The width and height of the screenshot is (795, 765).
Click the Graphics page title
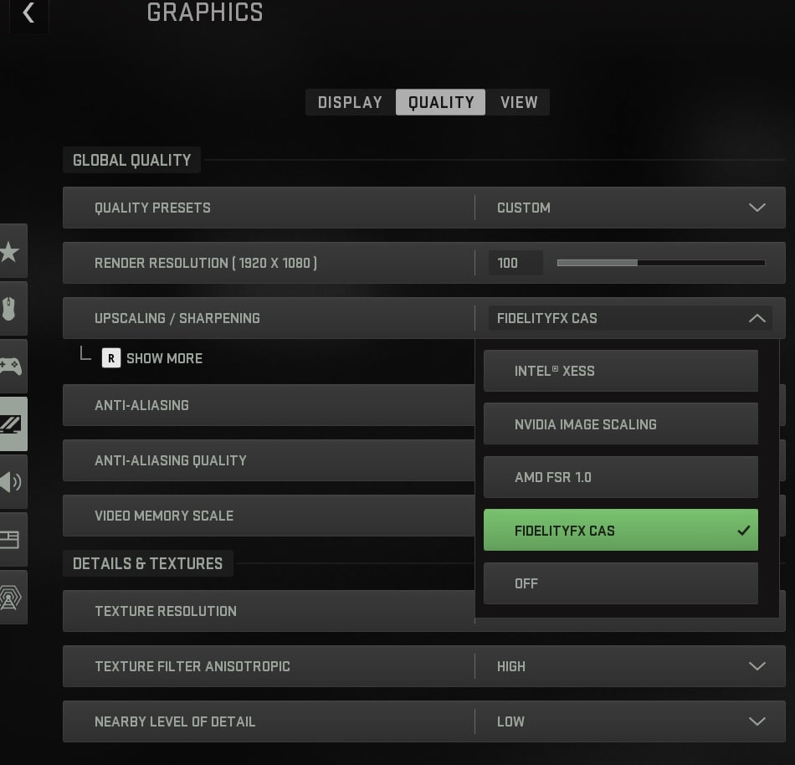point(205,12)
